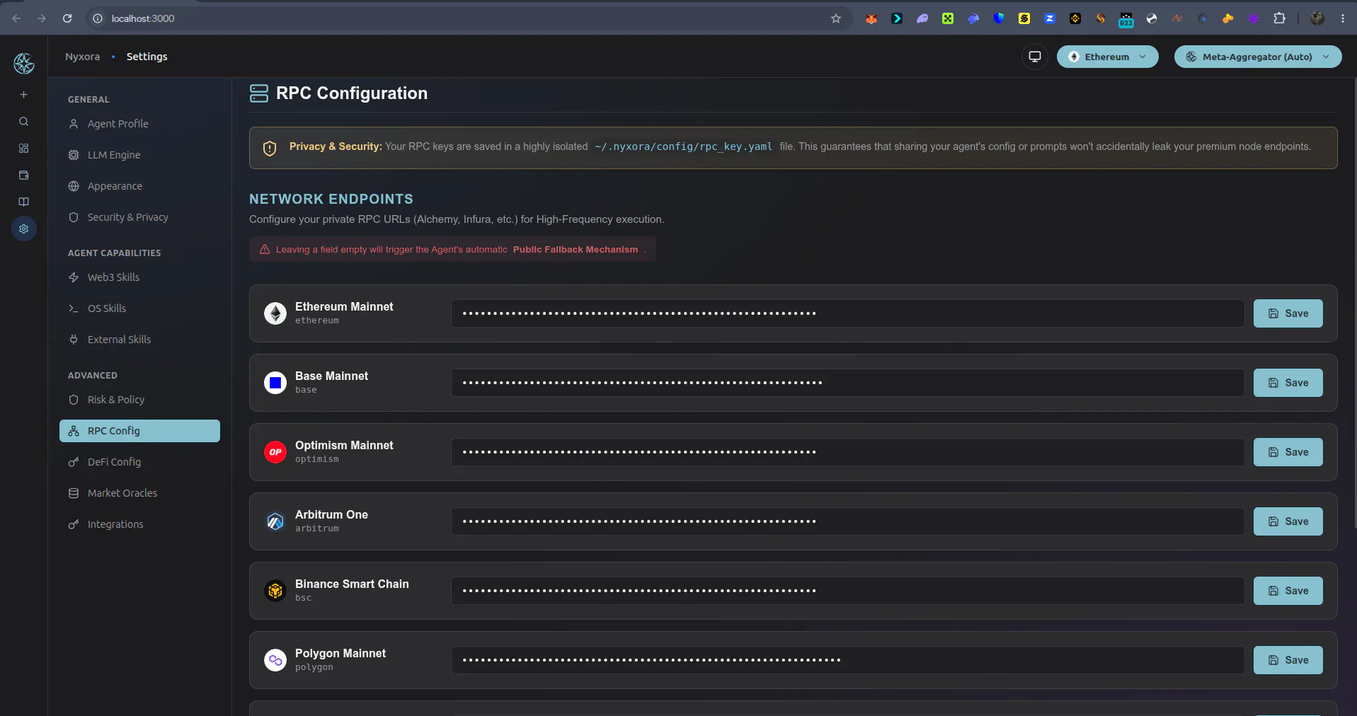This screenshot has height=716, width=1357.
Task: Expand the Ethereum network dropdown
Action: pos(1107,57)
